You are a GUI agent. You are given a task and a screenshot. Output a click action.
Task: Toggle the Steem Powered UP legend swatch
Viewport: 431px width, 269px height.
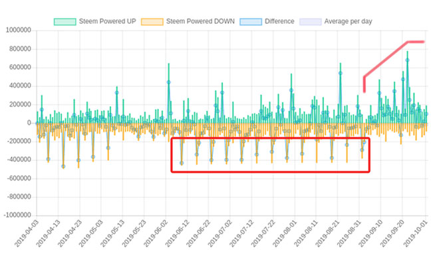[65, 22]
